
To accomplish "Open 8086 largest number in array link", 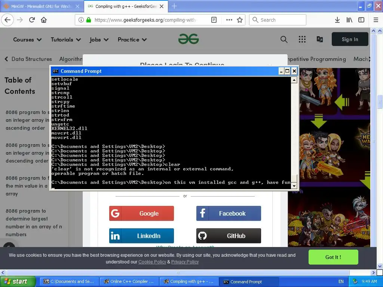I will click(34, 223).
